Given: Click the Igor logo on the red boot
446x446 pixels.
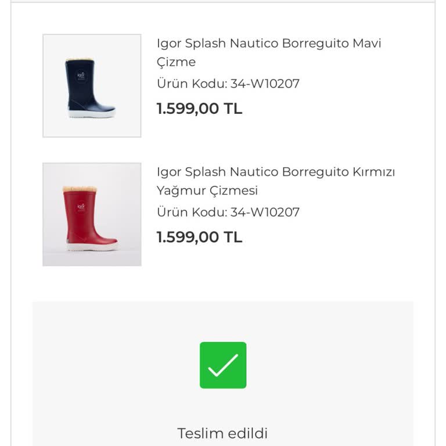Looking at the screenshot, I should (x=81, y=207).
